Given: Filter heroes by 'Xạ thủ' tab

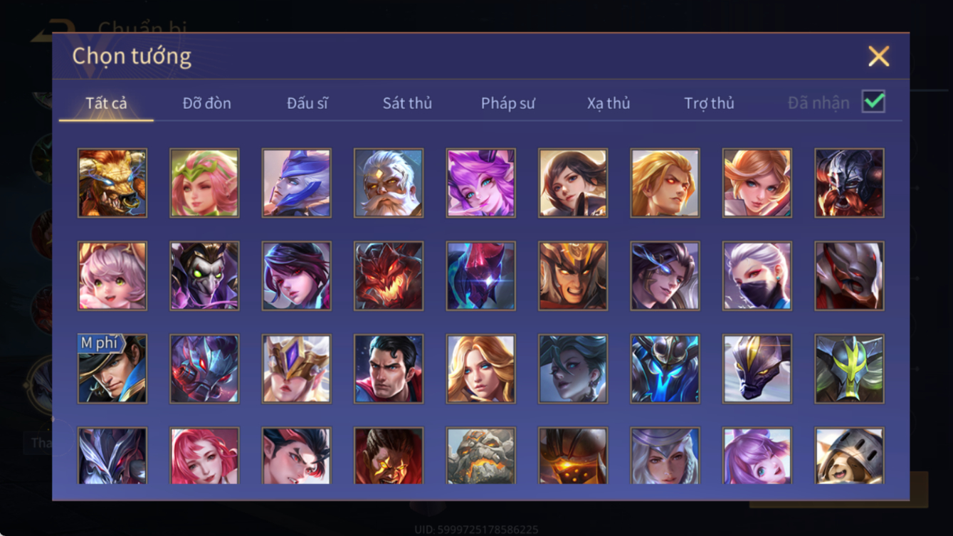Looking at the screenshot, I should coord(609,103).
